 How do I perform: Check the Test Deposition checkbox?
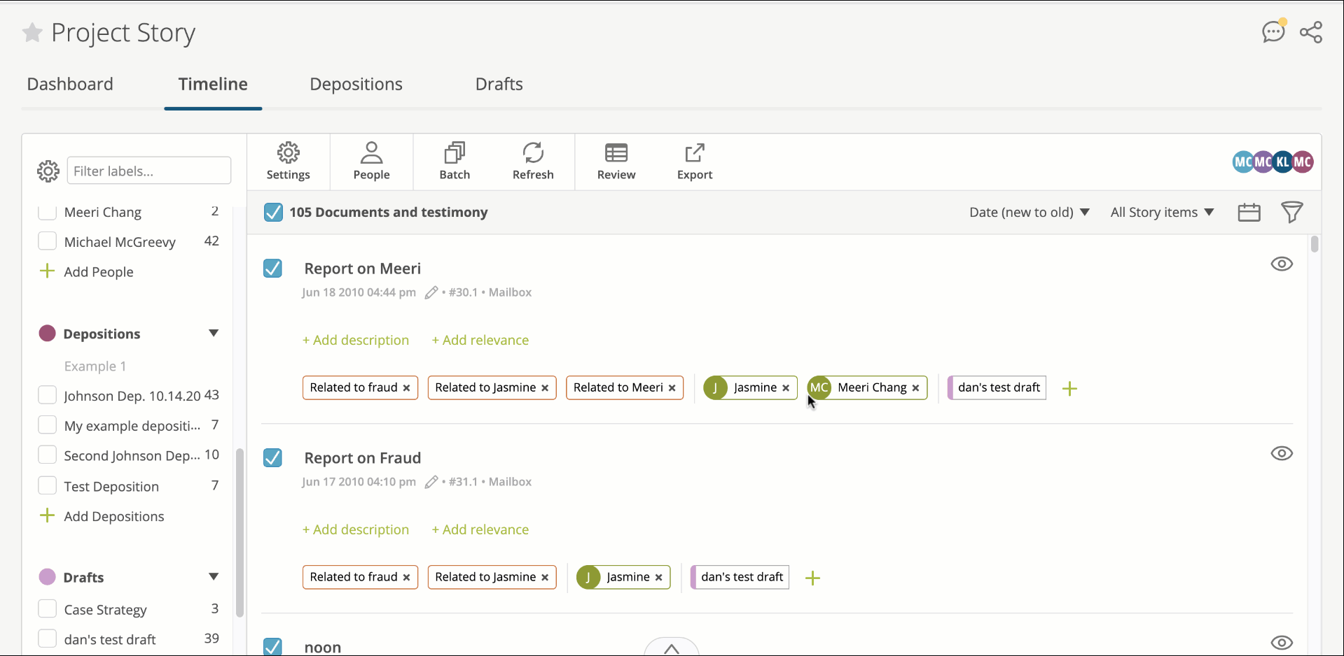[x=47, y=486]
